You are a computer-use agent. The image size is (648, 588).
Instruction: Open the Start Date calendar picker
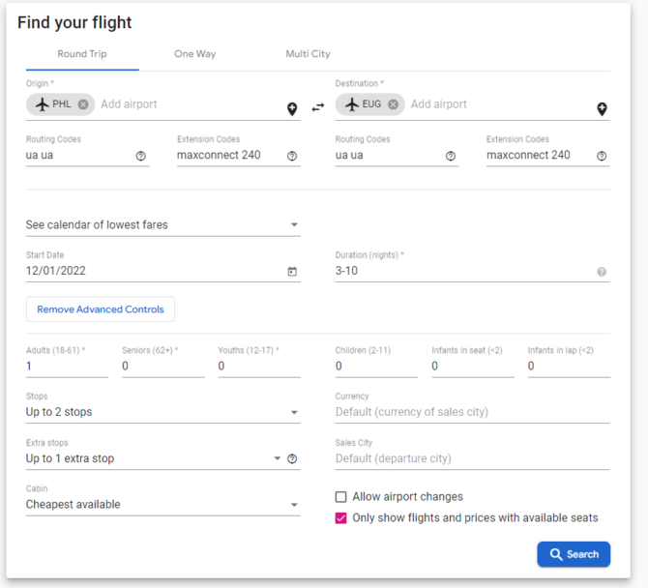click(292, 272)
